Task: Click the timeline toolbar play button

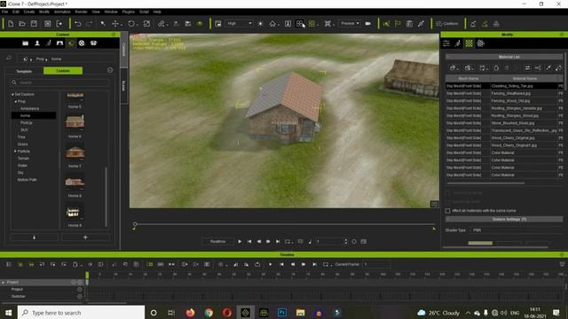Action: pyautogui.click(x=270, y=264)
